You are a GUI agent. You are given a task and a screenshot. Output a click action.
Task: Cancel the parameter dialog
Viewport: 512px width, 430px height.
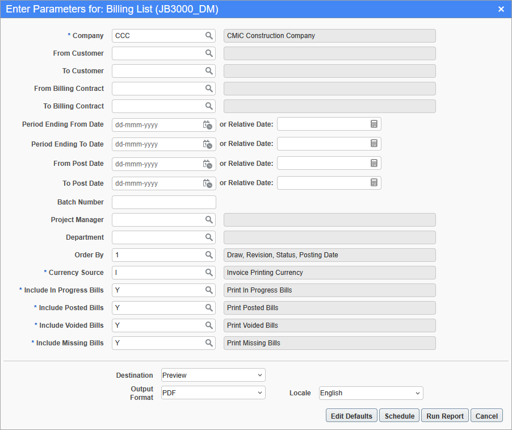tap(486, 415)
